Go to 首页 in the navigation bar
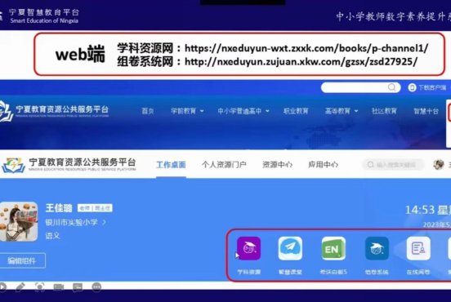The width and height of the screenshot is (451, 302). [148, 111]
